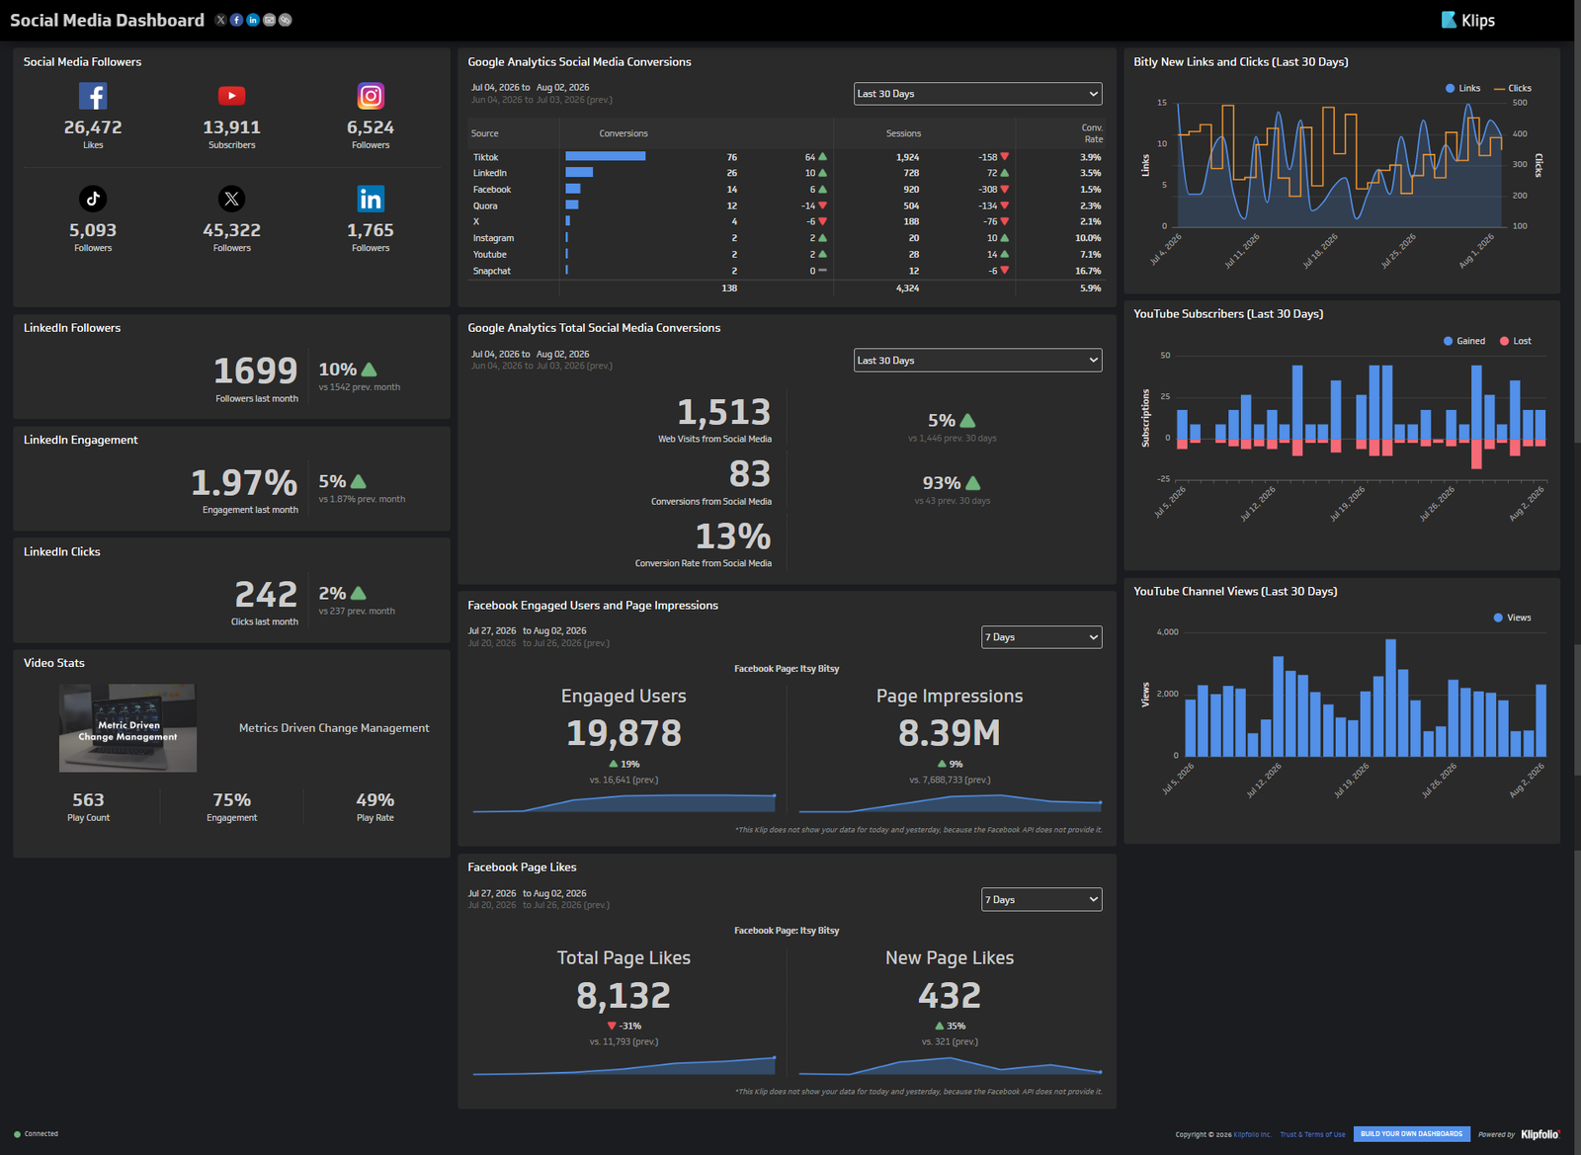The height and width of the screenshot is (1155, 1581).
Task: Open Instagram followers icon
Action: pos(371,96)
